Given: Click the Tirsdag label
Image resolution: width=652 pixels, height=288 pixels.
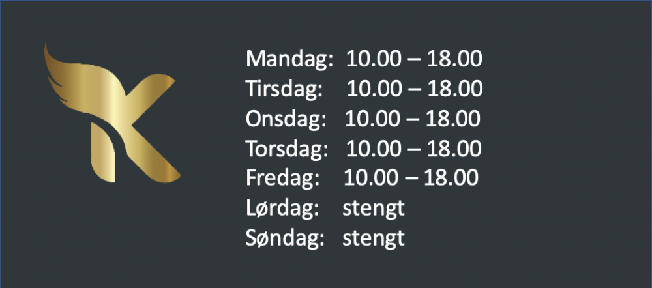Looking at the screenshot, I should tap(284, 89).
